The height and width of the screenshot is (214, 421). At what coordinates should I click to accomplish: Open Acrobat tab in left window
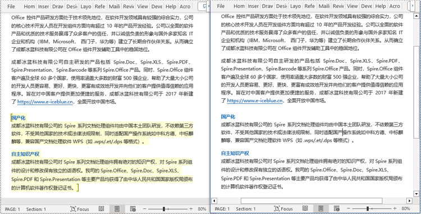pyautogui.click(x=185, y=6)
